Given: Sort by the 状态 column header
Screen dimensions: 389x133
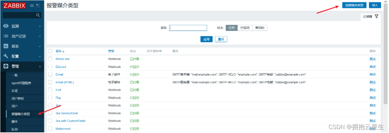Looking at the screenshot, I should point(133,51).
